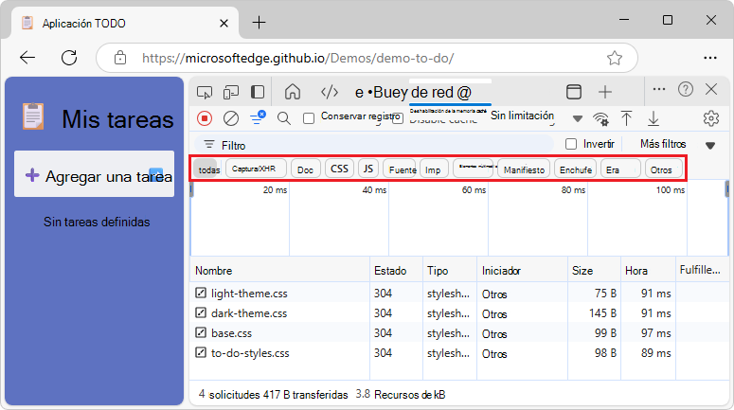Viewport: 734px width, 410px height.
Task: View site info padlock icon
Action: pyautogui.click(x=120, y=58)
